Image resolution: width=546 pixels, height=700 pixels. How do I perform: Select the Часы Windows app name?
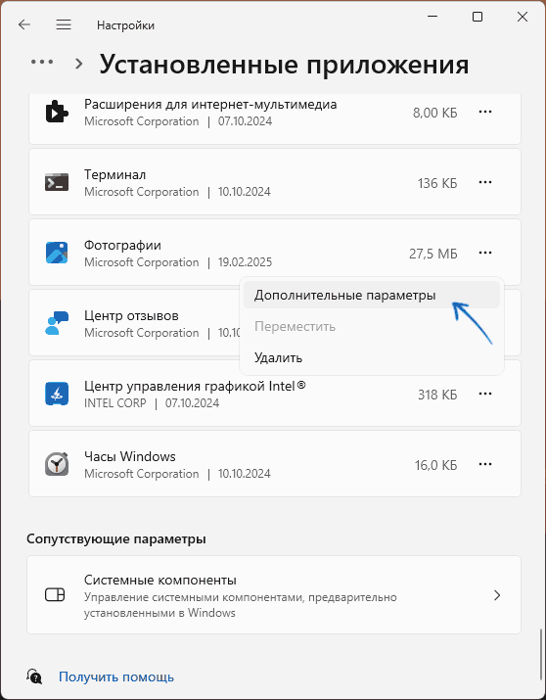pos(130,456)
